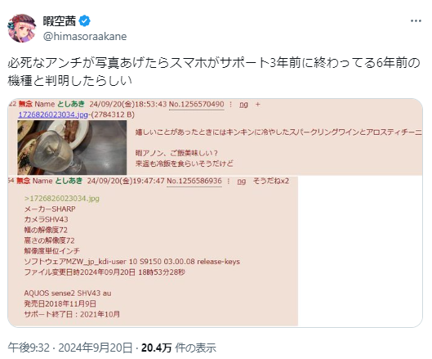Click the 20.4万 件の表示 view count

[179, 348]
